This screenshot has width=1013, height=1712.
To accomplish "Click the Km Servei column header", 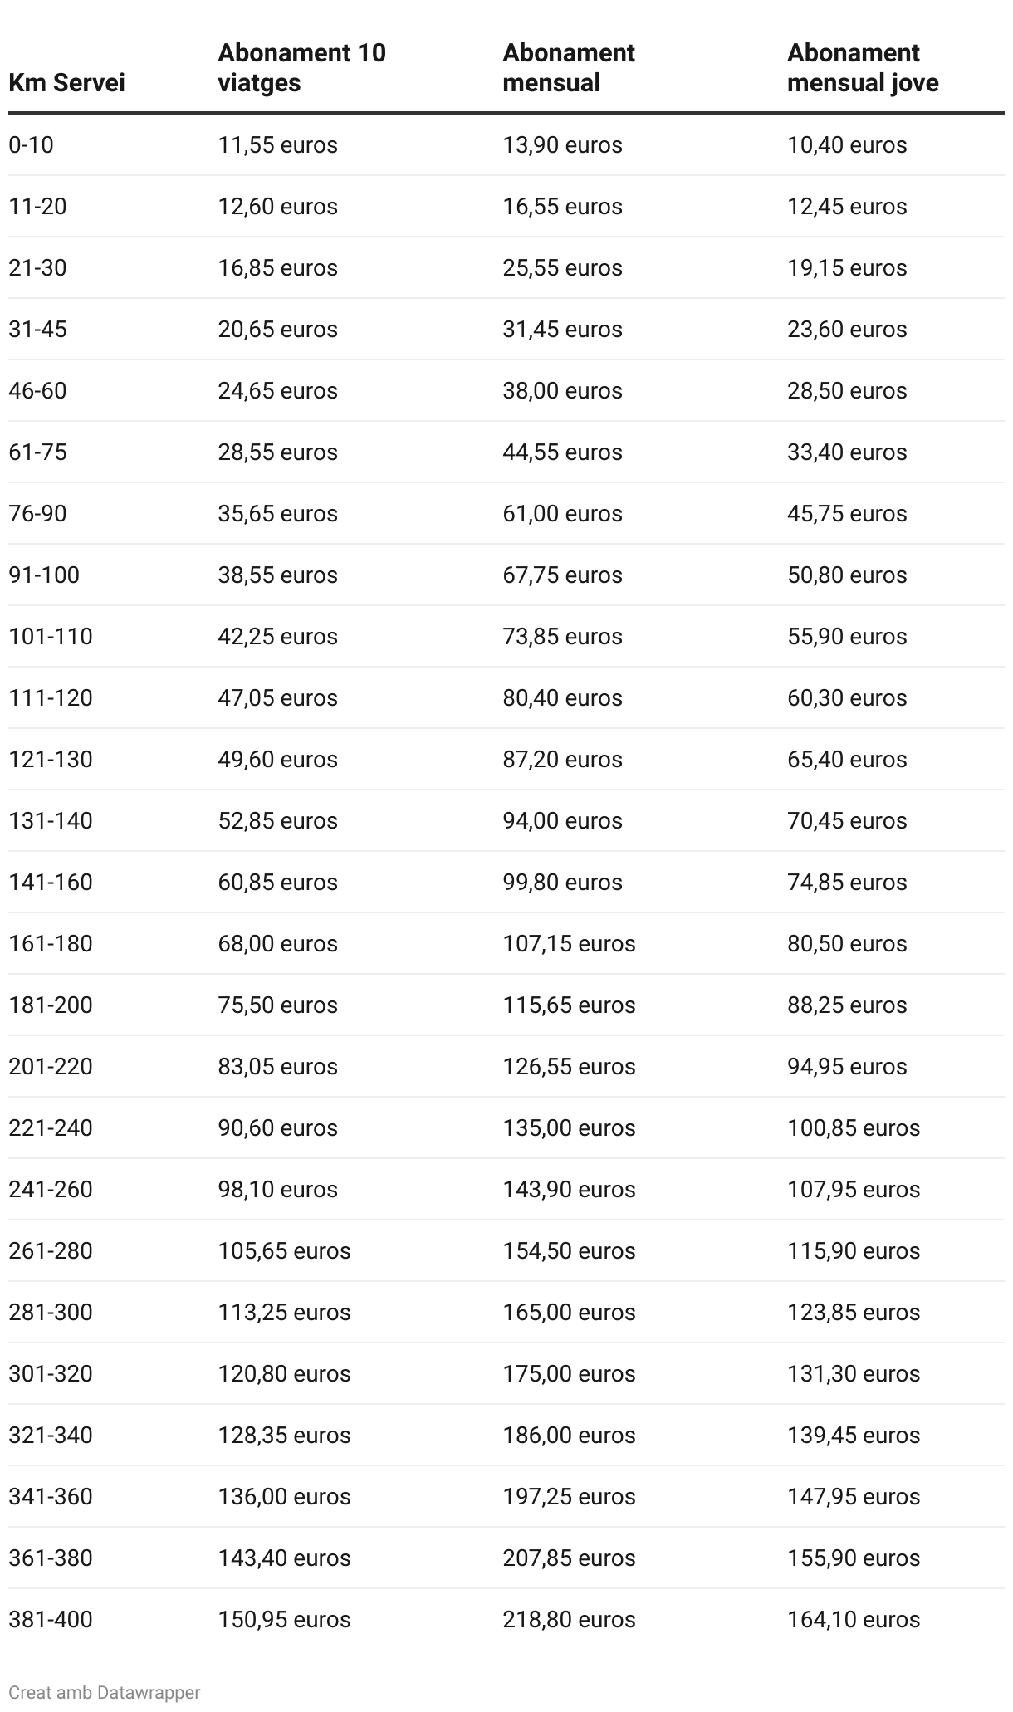I will pyautogui.click(x=66, y=83).
